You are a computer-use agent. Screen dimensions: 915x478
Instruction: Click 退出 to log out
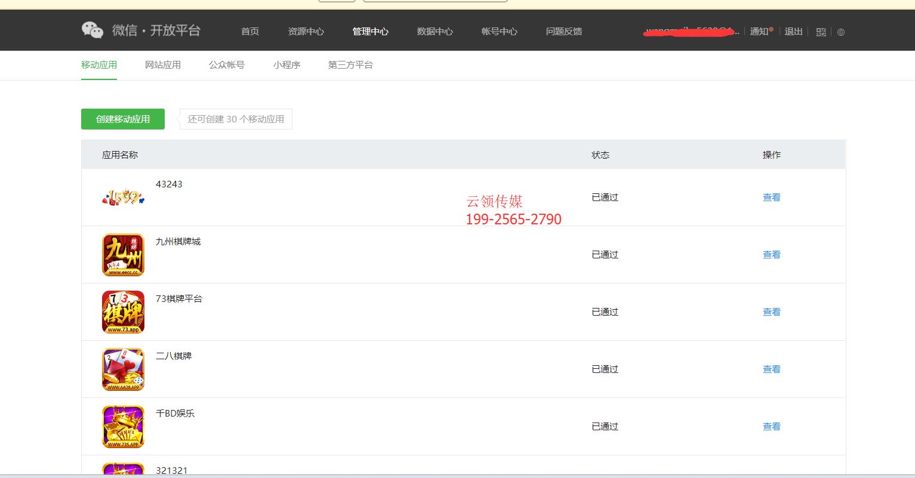click(793, 31)
